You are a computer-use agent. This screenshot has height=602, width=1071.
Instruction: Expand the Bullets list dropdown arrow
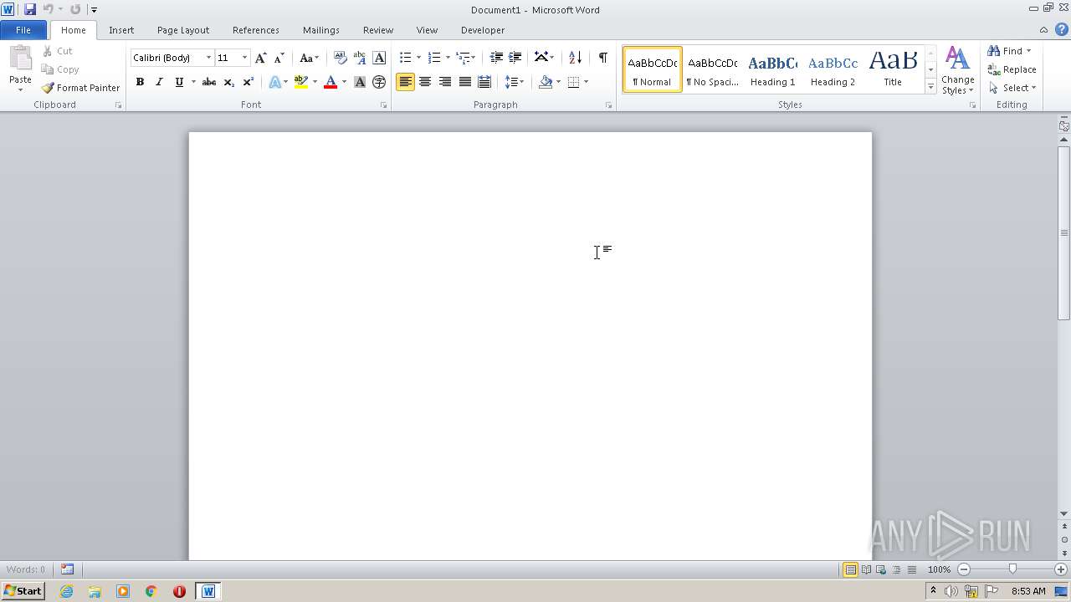pyautogui.click(x=418, y=58)
